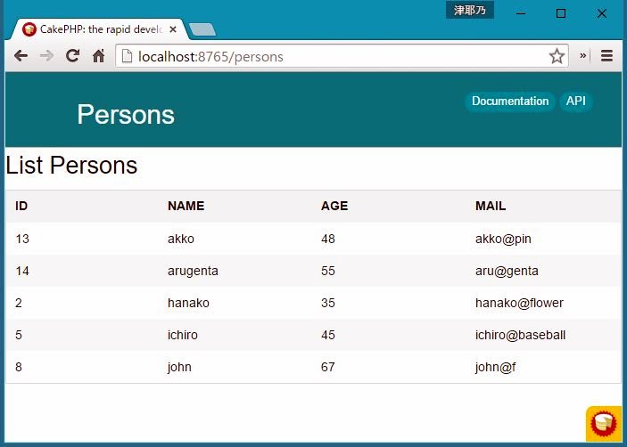This screenshot has width=627, height=447.
Task: Reload the current page
Action: pos(73,56)
